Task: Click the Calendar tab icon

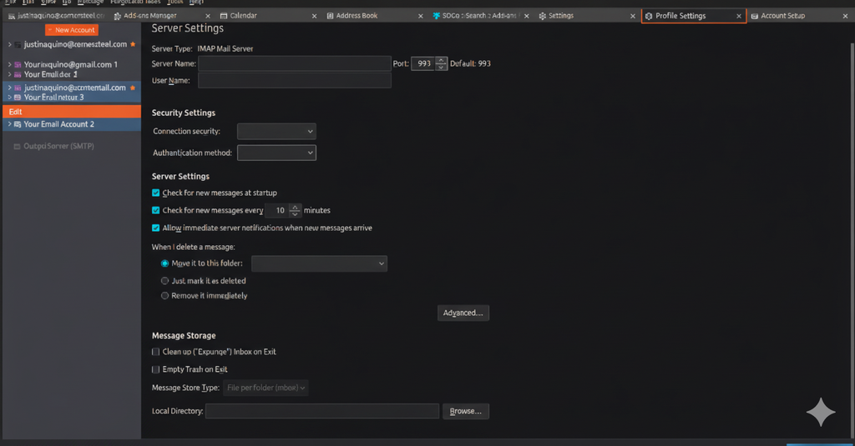Action: 225,16
